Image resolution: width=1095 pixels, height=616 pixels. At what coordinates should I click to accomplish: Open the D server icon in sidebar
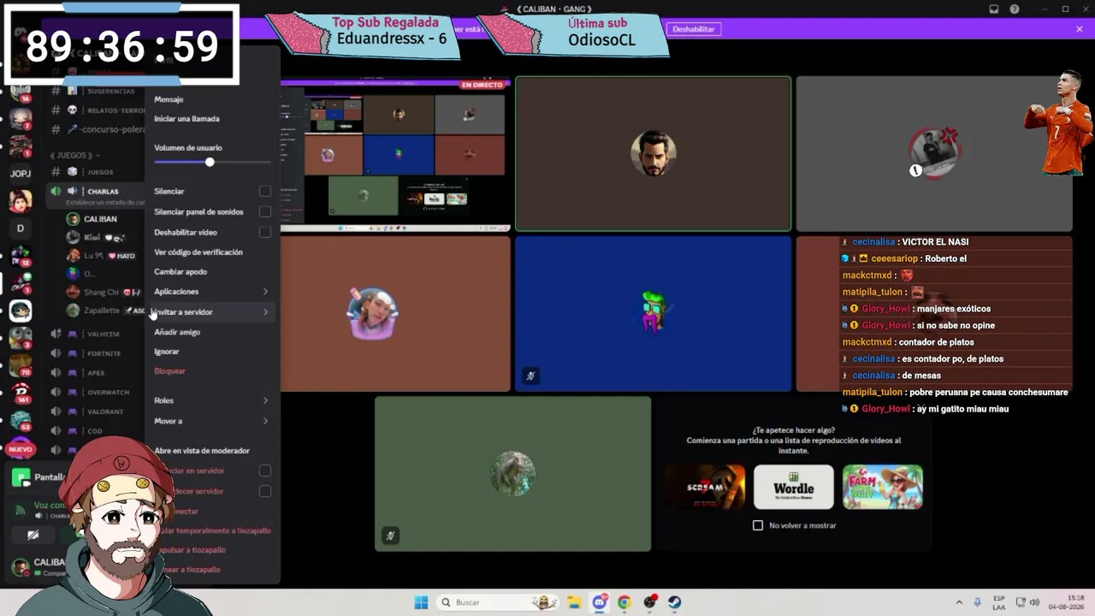tap(21, 228)
